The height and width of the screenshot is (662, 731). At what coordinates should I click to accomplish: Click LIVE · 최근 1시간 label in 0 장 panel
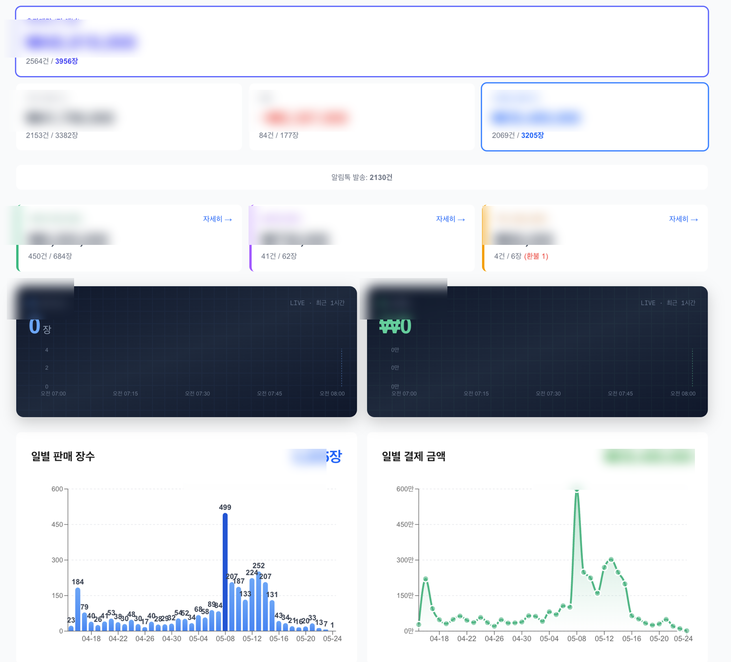click(317, 303)
